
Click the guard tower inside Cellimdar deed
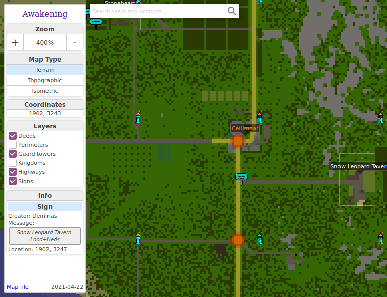259,117
